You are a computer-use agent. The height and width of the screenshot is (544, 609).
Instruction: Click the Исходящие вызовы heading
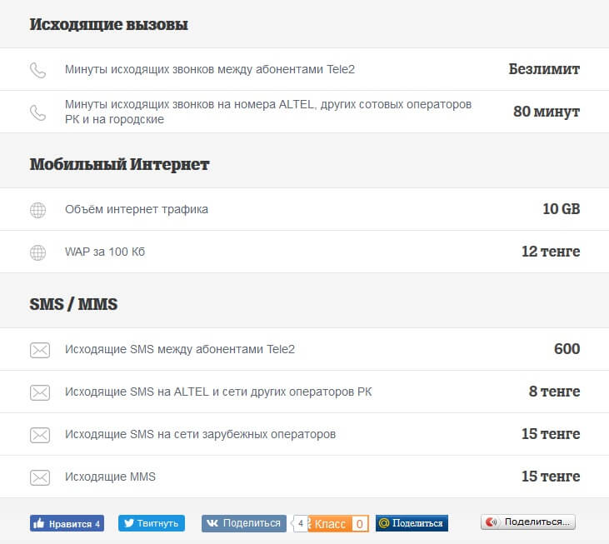point(109,24)
